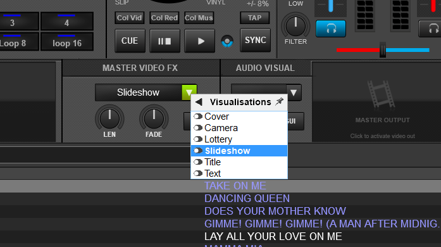
Task: Toggle the switch icon beside Title
Action: 198,162
